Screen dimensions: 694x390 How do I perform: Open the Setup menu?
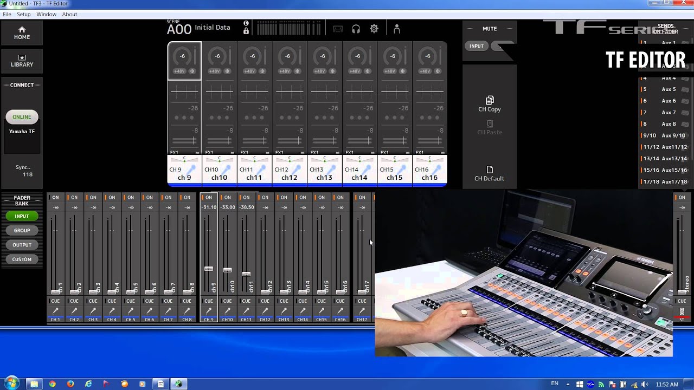(x=24, y=14)
